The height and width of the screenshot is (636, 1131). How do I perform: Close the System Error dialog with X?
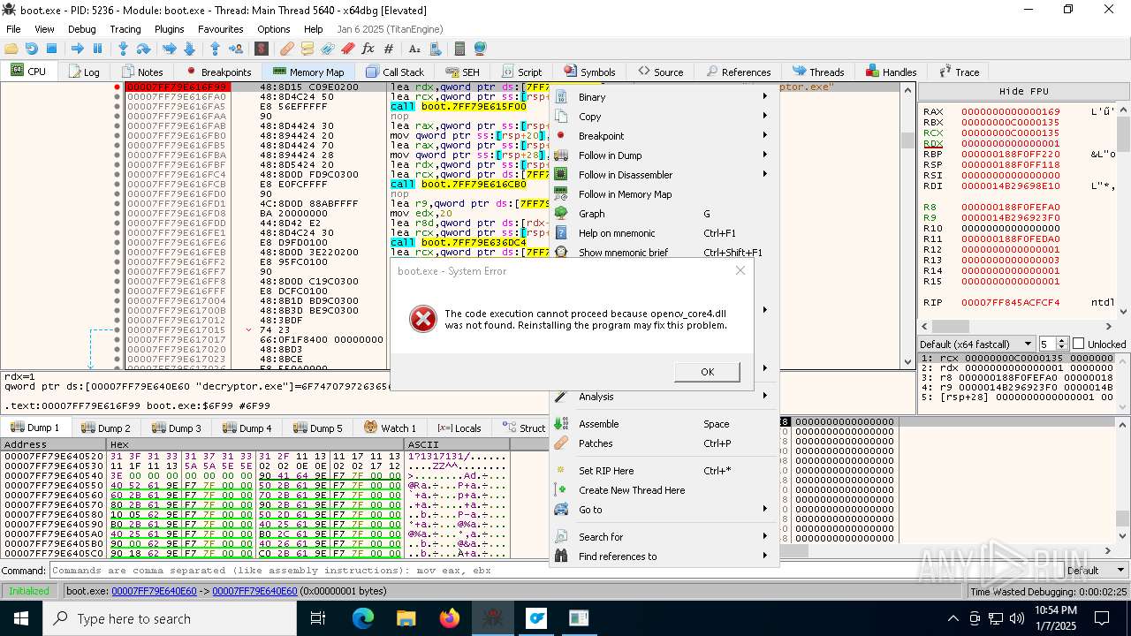pos(740,270)
